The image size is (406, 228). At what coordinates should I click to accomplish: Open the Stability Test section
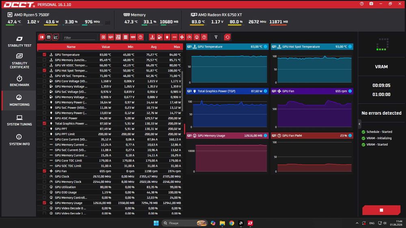tap(19, 41)
